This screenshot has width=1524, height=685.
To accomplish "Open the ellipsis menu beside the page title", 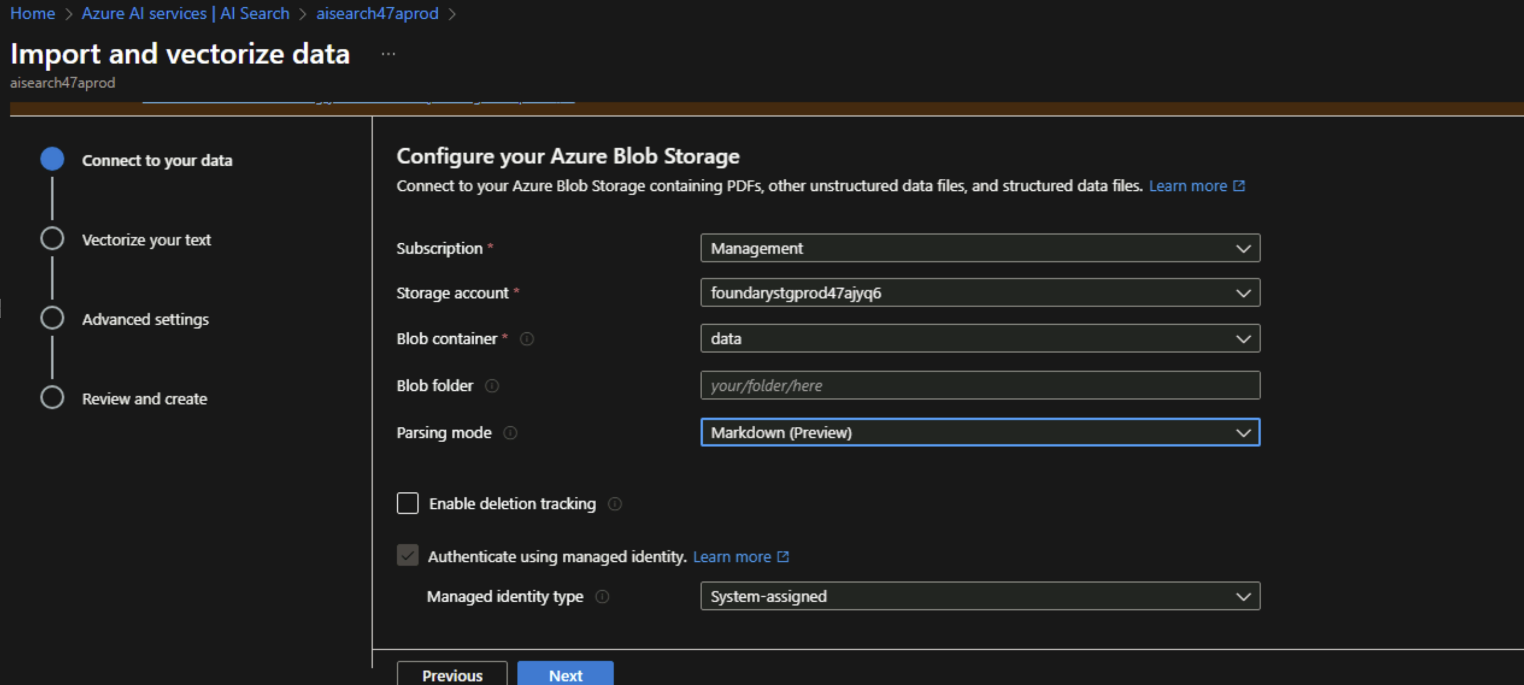I will pos(388,54).
